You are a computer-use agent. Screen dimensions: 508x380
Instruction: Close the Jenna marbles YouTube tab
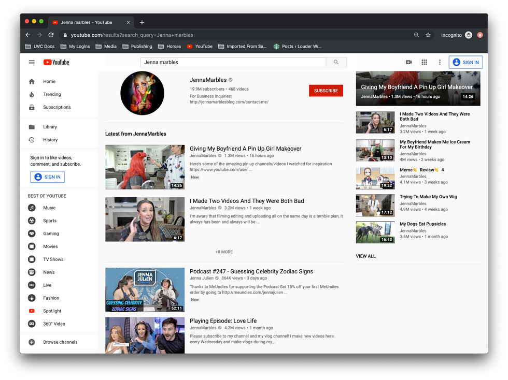click(129, 22)
